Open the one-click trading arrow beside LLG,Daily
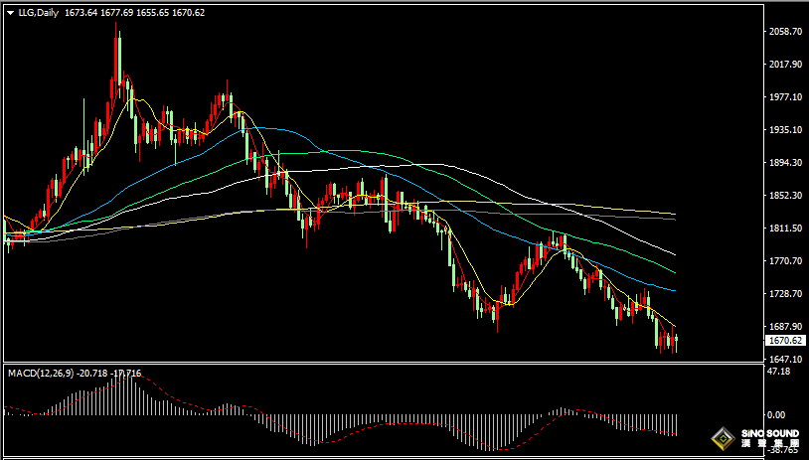Image resolution: width=809 pixels, height=460 pixels. 11,13
